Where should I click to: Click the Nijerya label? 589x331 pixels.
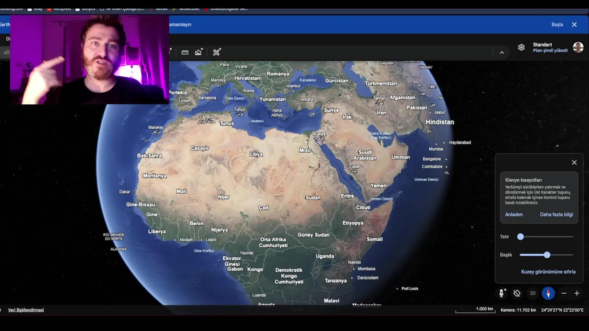[219, 230]
